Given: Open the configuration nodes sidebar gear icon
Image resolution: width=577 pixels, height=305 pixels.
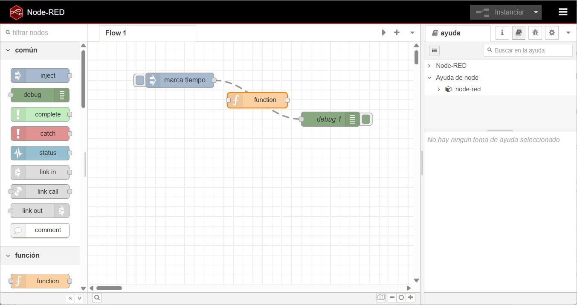Looking at the screenshot, I should tap(551, 33).
